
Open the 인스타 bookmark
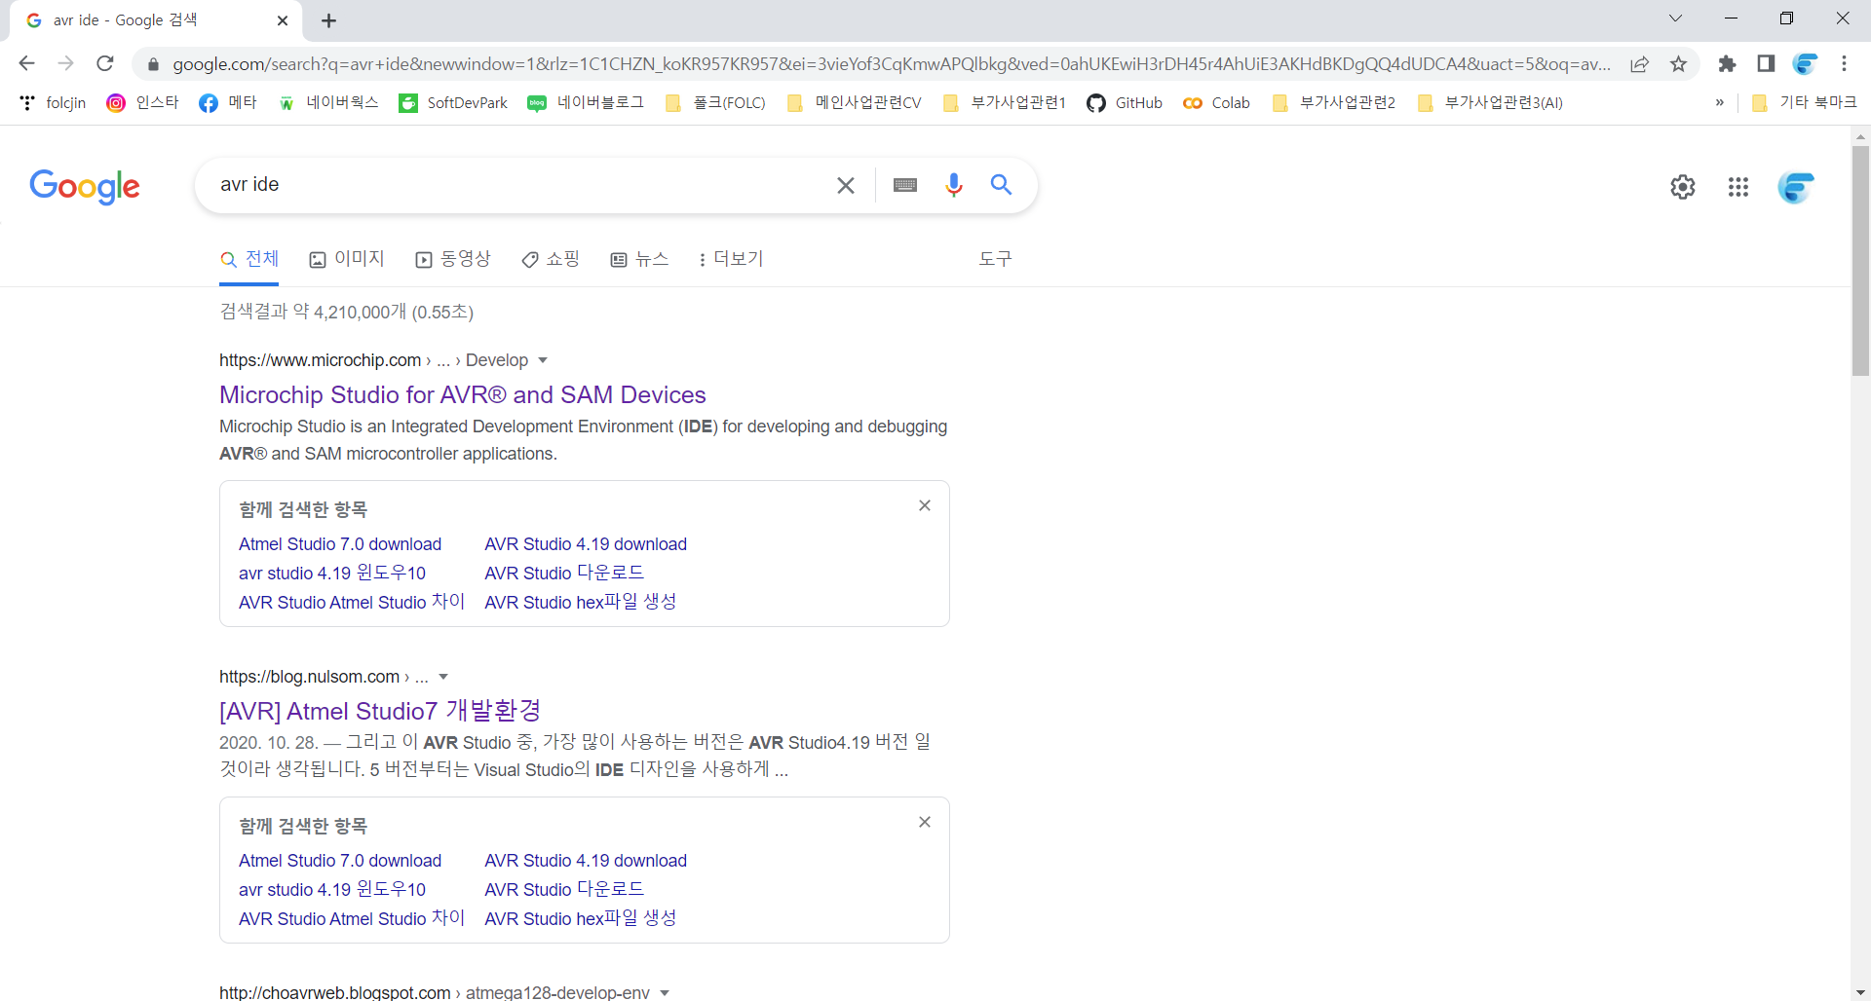pyautogui.click(x=143, y=103)
